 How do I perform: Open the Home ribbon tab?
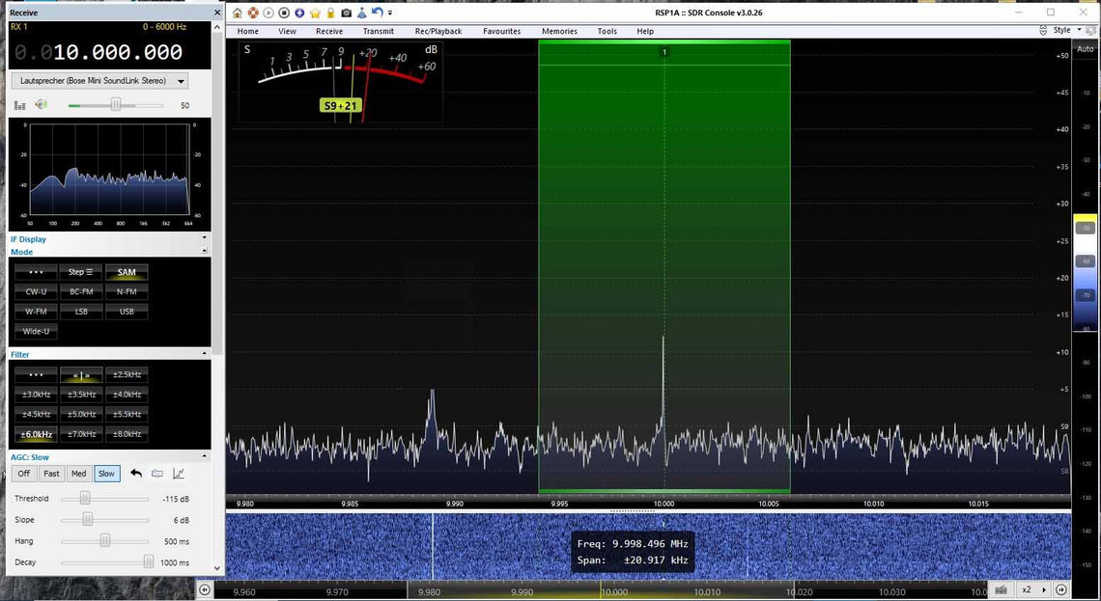(x=248, y=31)
